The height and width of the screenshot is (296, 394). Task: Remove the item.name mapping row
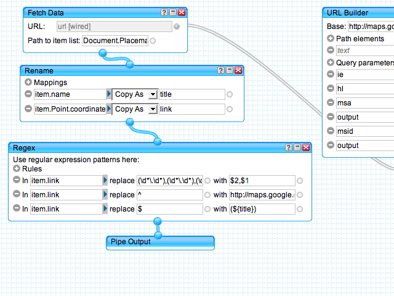(28, 94)
